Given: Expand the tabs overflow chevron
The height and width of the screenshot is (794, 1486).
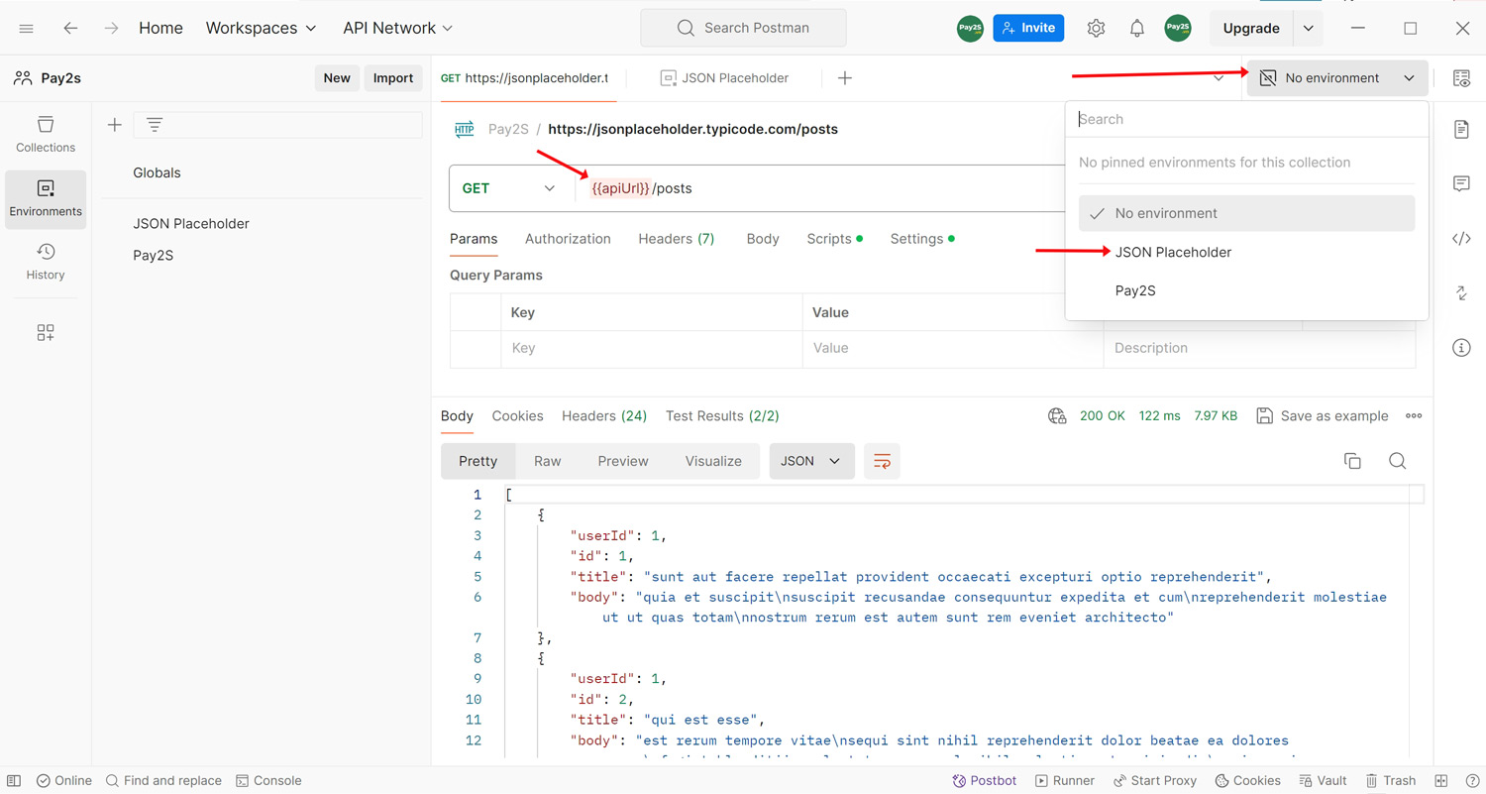Looking at the screenshot, I should (x=1219, y=78).
